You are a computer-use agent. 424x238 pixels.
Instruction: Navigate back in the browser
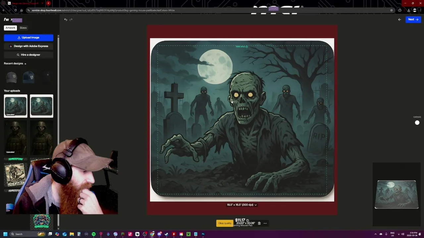click(4, 10)
